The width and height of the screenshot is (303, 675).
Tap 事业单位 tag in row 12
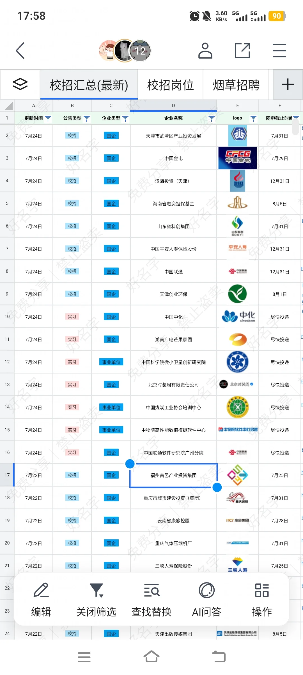[x=111, y=362]
